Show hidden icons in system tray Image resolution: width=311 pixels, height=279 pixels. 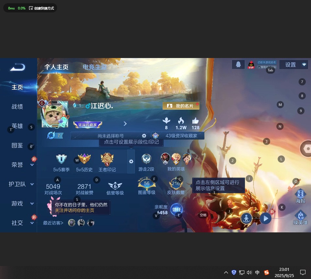coord(226,272)
